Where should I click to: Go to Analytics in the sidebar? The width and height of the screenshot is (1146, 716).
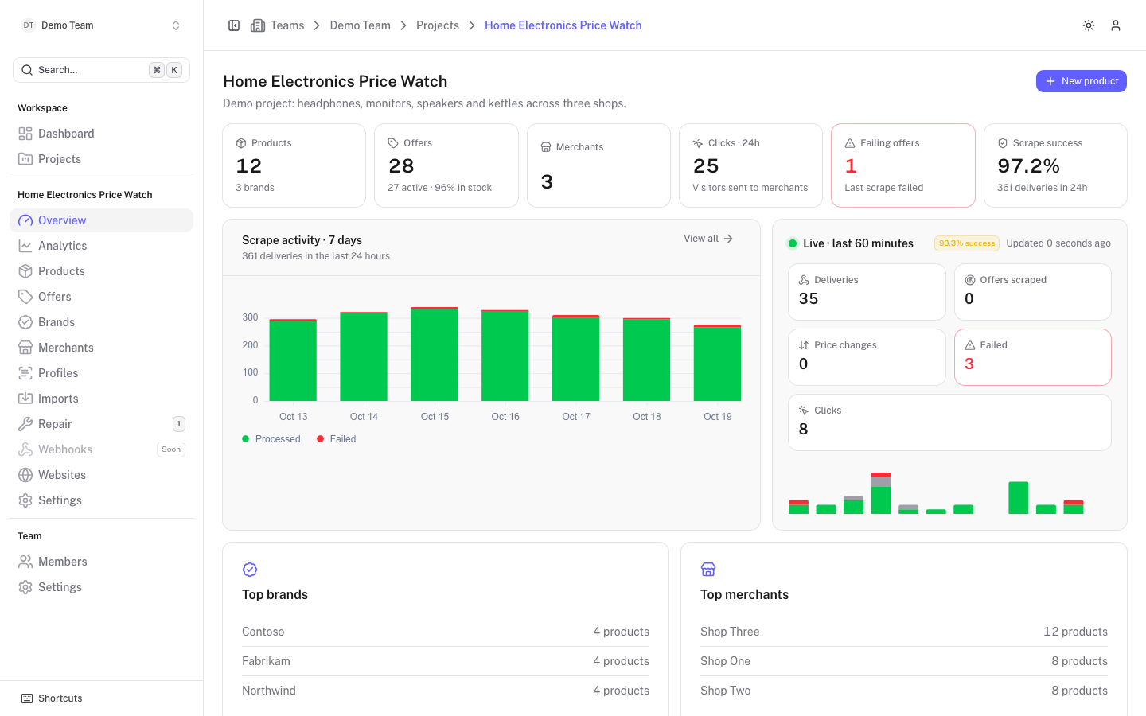click(x=101, y=246)
